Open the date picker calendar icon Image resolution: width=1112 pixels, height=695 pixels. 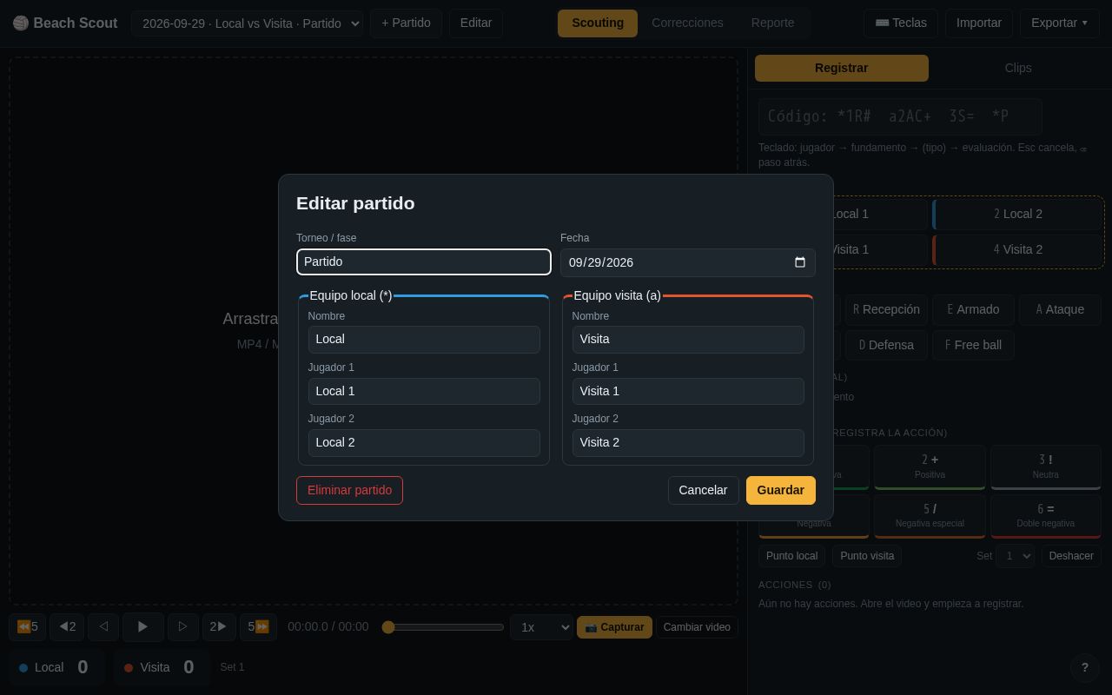(x=800, y=262)
